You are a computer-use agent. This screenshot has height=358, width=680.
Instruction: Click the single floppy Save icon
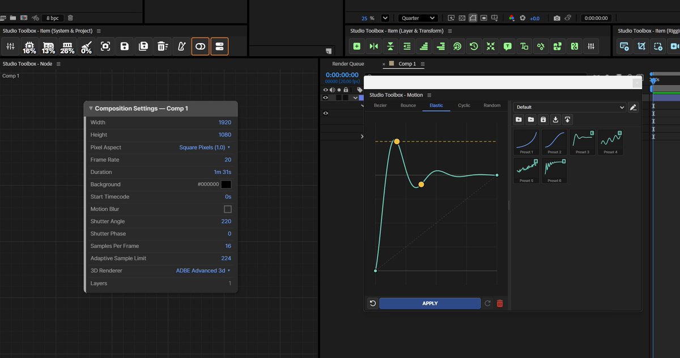click(x=125, y=47)
